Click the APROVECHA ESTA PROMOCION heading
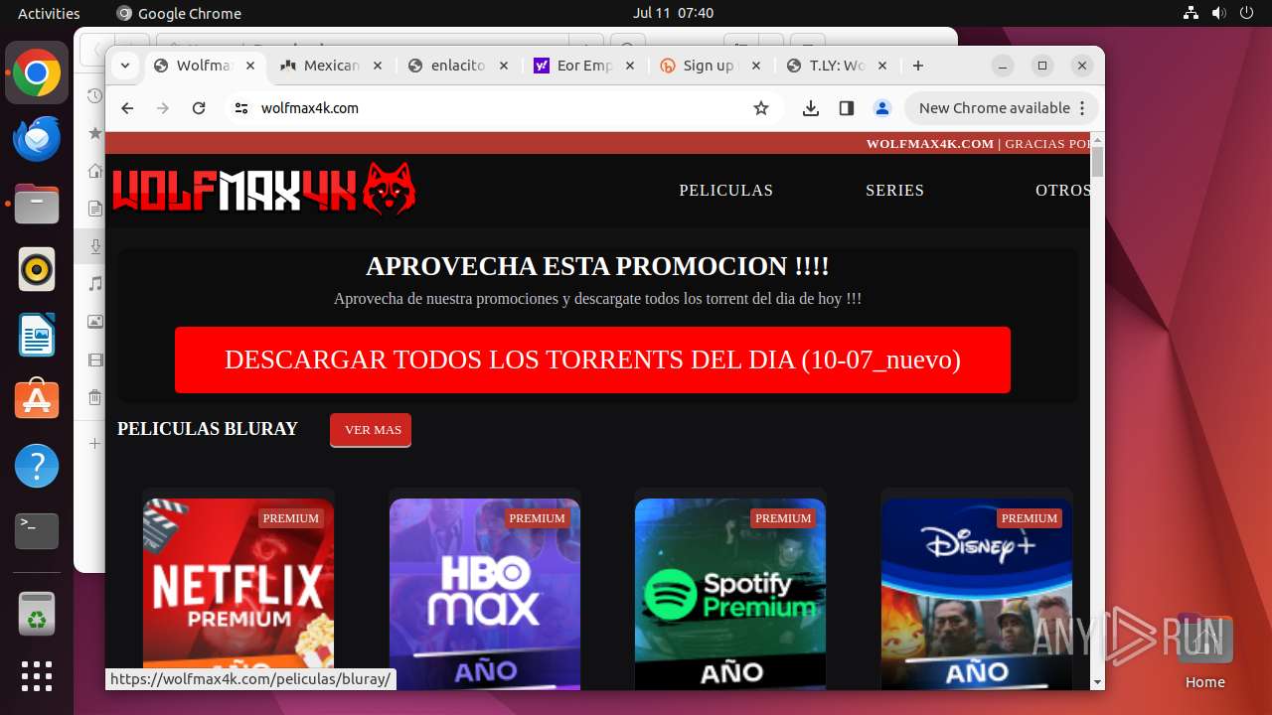 [597, 266]
